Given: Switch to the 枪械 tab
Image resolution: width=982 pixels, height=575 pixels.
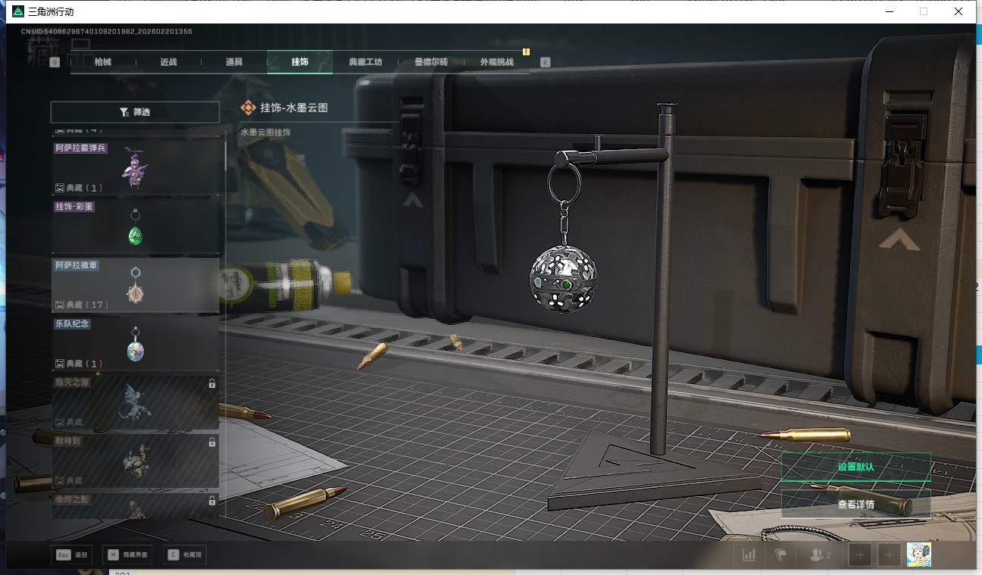Looking at the screenshot, I should [103, 62].
